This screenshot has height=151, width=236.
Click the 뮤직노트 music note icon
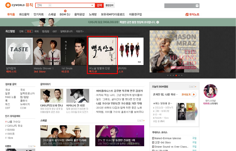(x=187, y=14)
